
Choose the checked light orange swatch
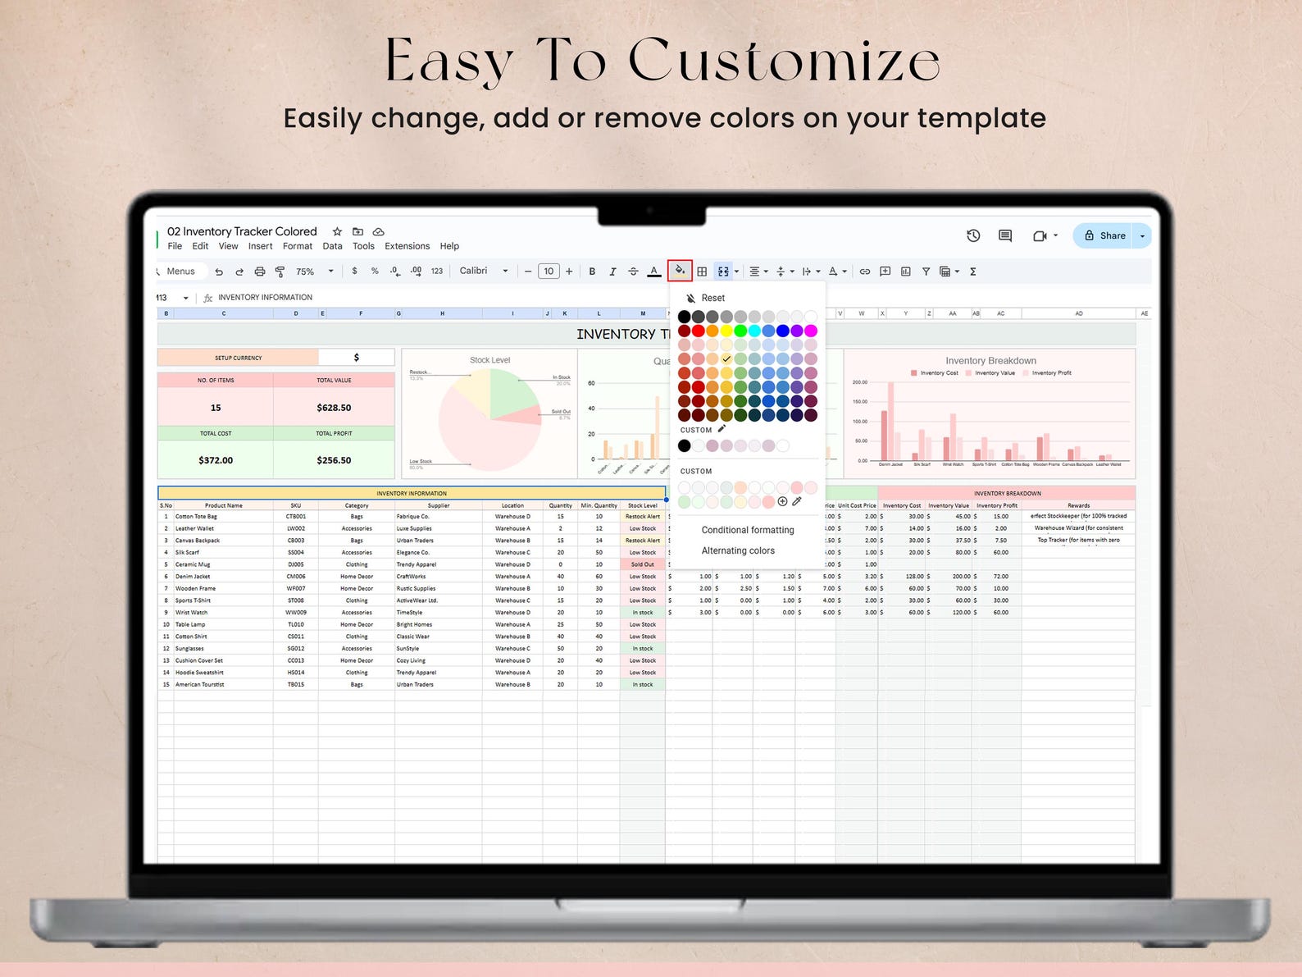726,358
